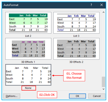
Task: Pick the None format preview
Action: pyautogui.click(x=28, y=75)
